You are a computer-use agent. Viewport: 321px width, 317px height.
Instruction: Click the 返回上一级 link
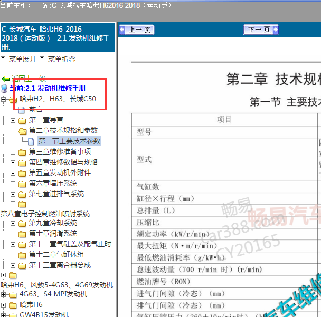[x=29, y=79]
